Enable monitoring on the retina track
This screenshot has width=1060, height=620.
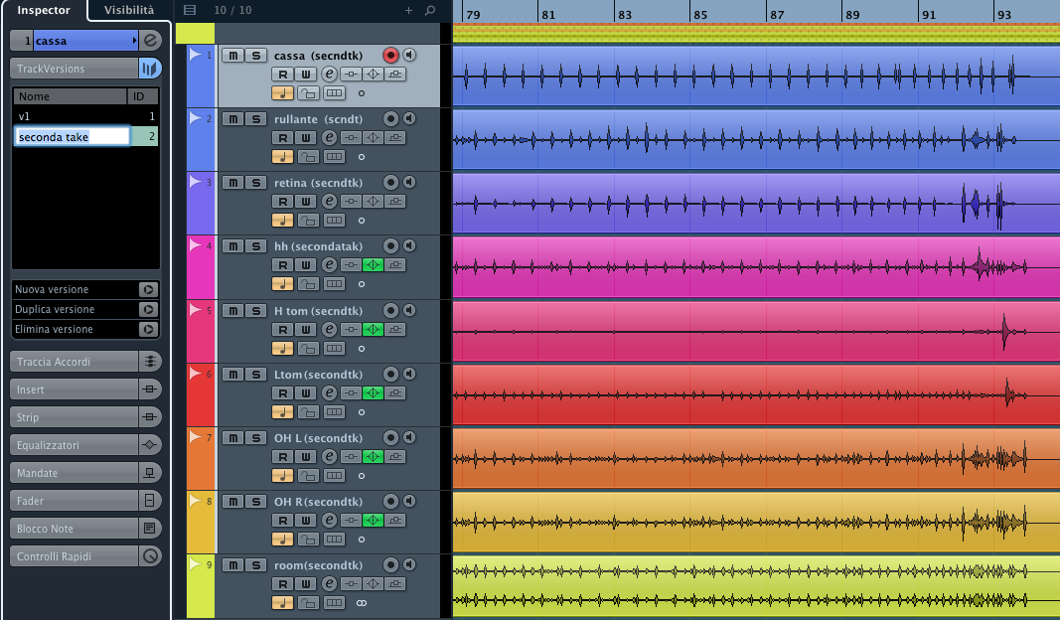pos(409,182)
